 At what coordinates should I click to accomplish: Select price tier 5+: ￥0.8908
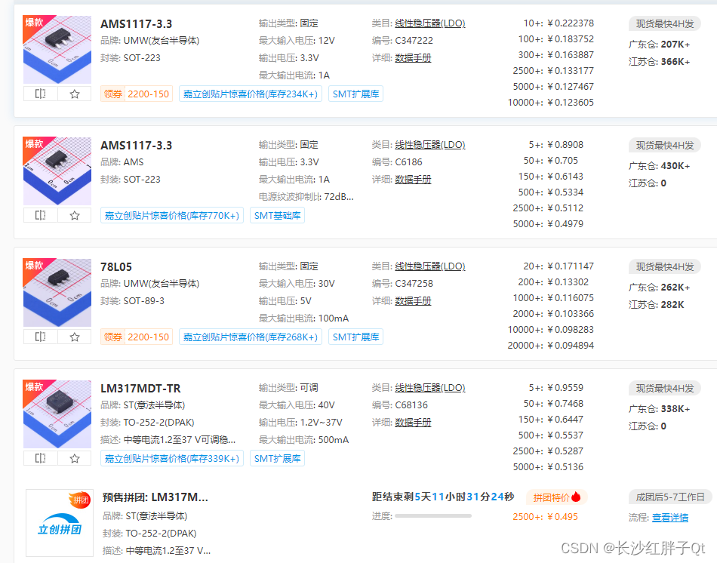[x=556, y=145]
